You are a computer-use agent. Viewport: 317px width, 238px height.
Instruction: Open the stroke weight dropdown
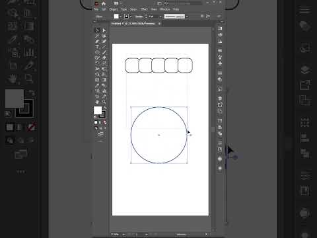click(x=160, y=17)
